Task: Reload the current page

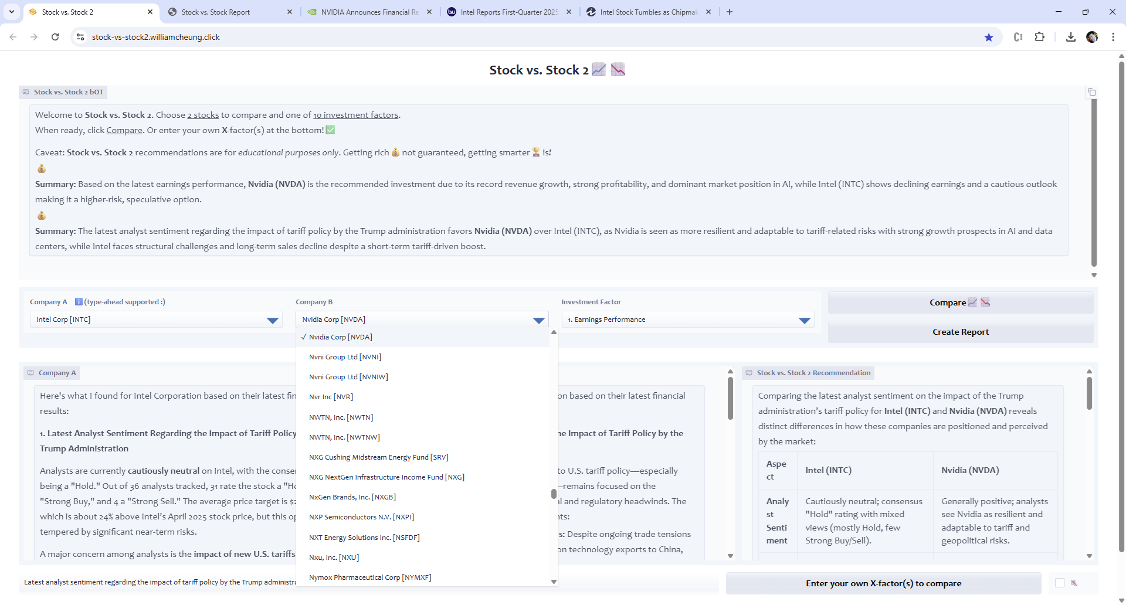Action: [55, 37]
